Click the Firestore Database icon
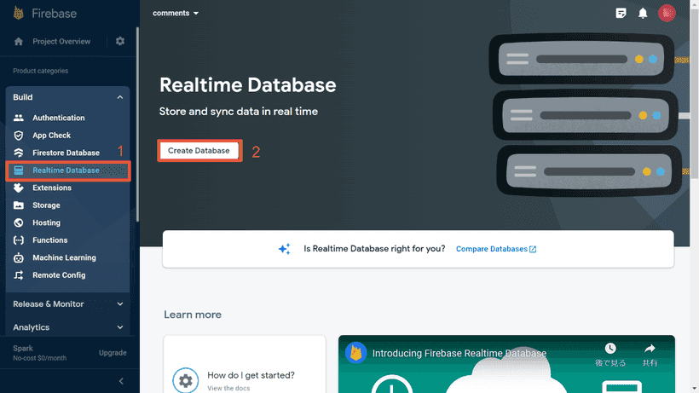699x393 pixels. coord(18,153)
